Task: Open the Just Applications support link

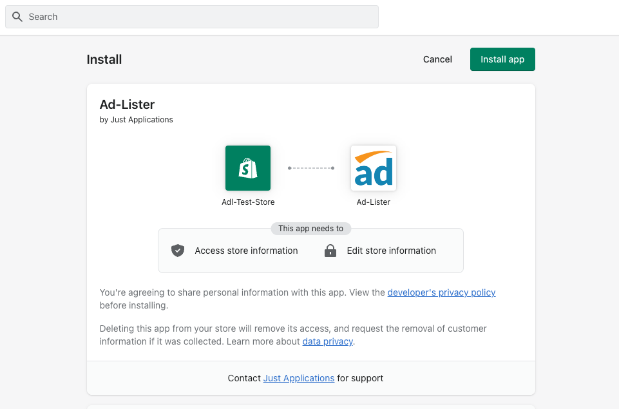Action: tap(299, 378)
